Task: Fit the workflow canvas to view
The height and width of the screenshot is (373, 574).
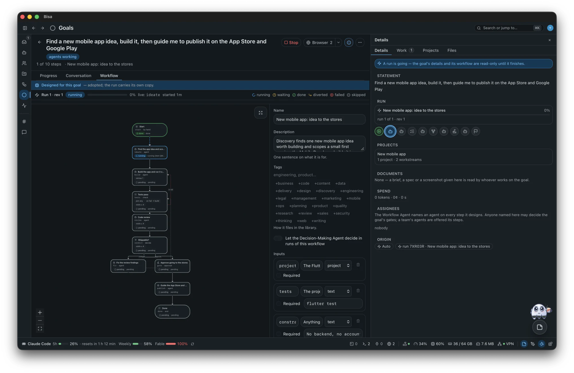Action: tap(40, 329)
